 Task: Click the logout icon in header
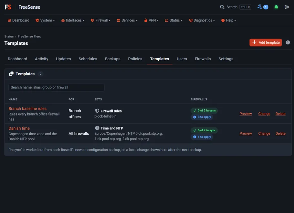pyautogui.click(x=287, y=7)
